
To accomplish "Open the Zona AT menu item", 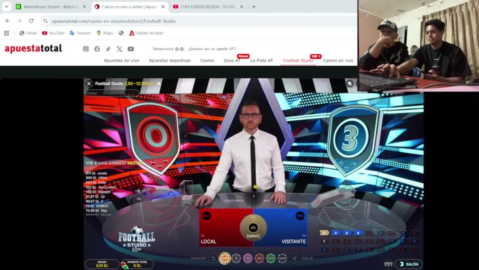I will point(232,60).
